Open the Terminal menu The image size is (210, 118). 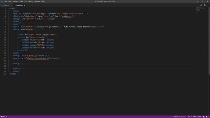37,2
